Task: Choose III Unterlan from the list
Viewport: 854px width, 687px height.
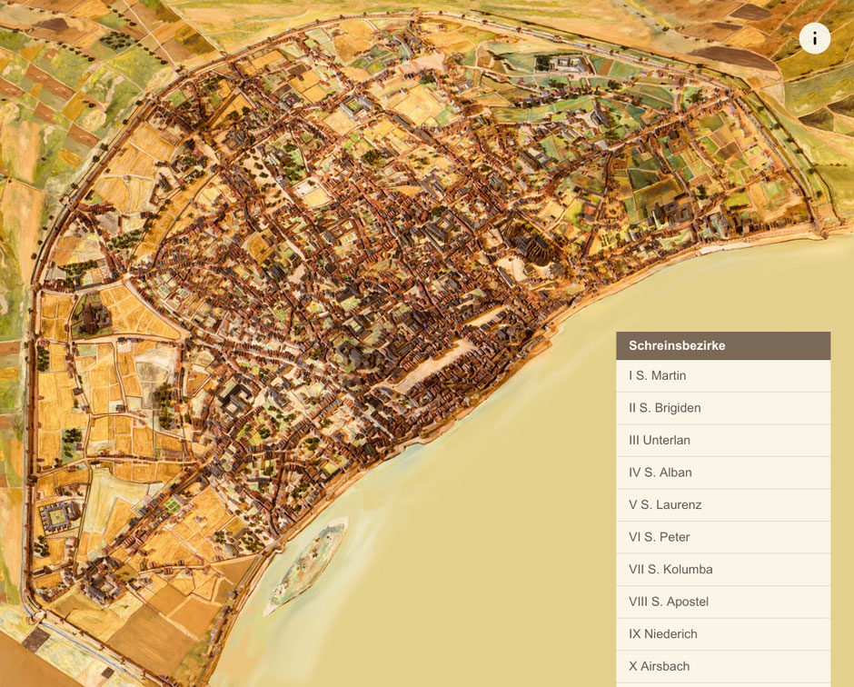Action: tap(723, 440)
